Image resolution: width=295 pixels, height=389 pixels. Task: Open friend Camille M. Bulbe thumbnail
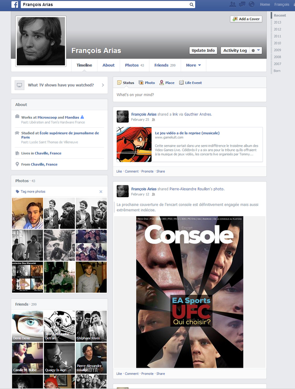[28, 358]
